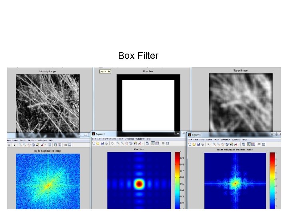The image size is (288, 216).
Task: Select Zoom Out tool in Figure 1 toolbar
Action: (x=122, y=143)
